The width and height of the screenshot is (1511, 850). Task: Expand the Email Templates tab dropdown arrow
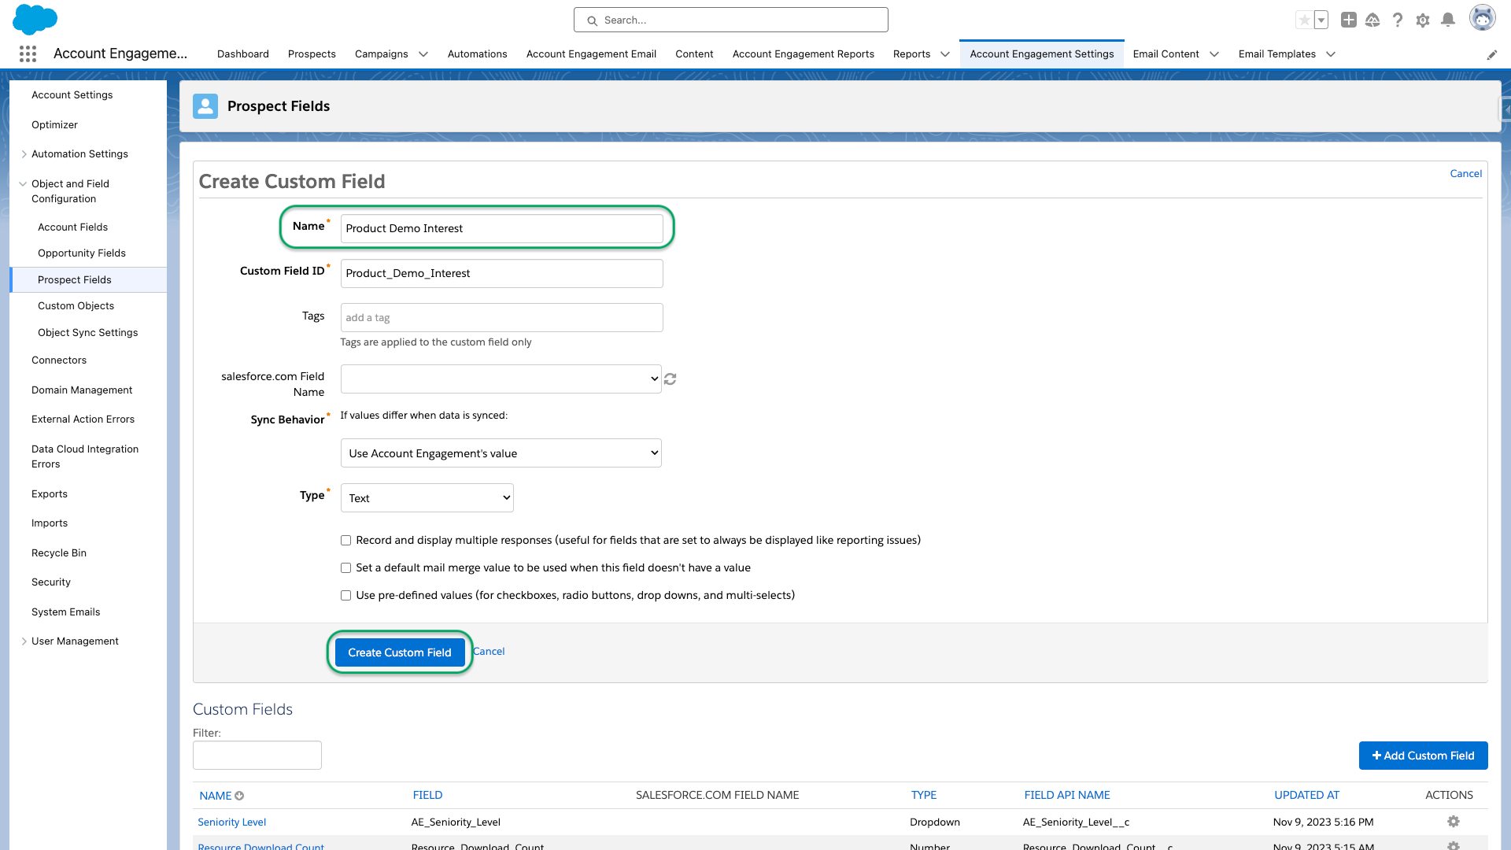(1331, 54)
